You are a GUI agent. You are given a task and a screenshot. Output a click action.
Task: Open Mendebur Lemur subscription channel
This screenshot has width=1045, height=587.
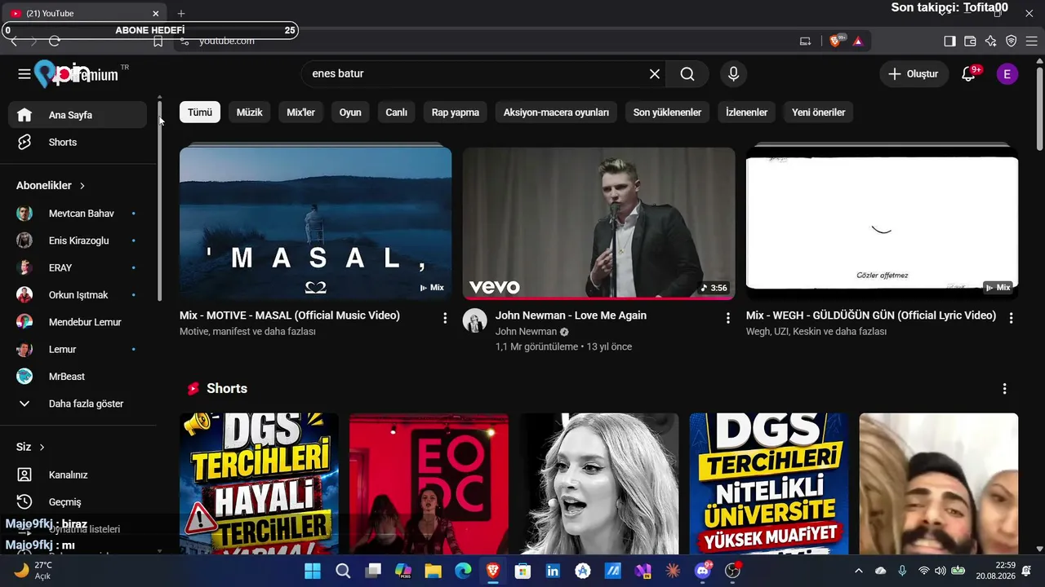[x=78, y=322]
